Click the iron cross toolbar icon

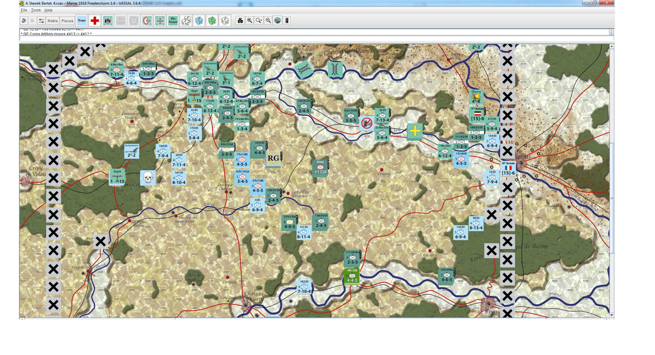(x=160, y=21)
